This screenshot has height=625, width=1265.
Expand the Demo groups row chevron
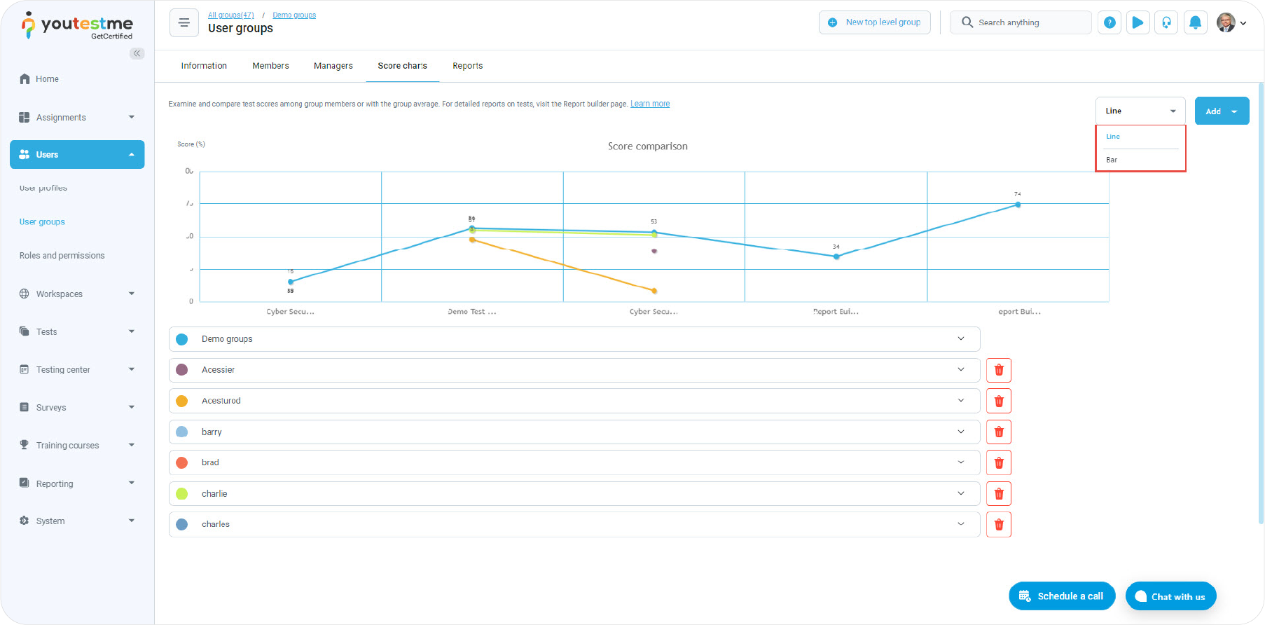click(960, 339)
